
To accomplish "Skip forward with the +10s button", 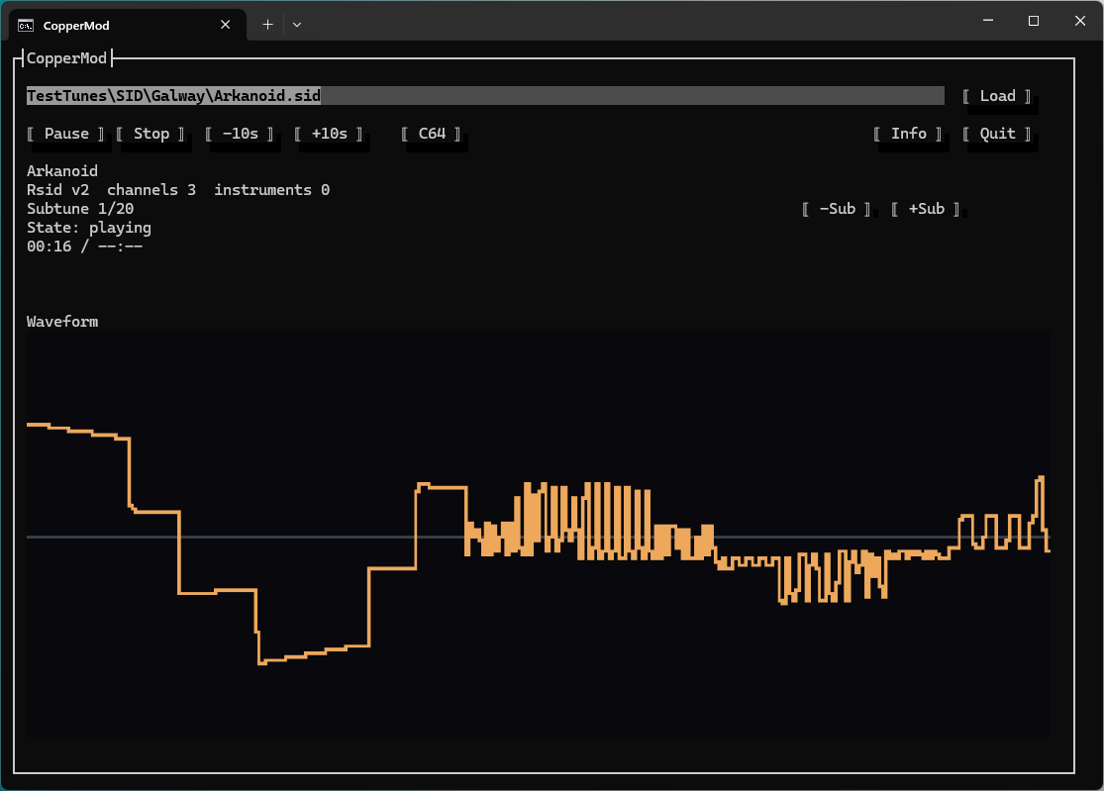I will 329,134.
